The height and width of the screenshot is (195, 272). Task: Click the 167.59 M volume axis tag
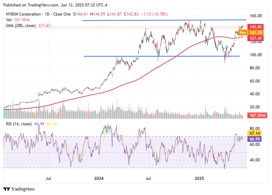click(258, 115)
